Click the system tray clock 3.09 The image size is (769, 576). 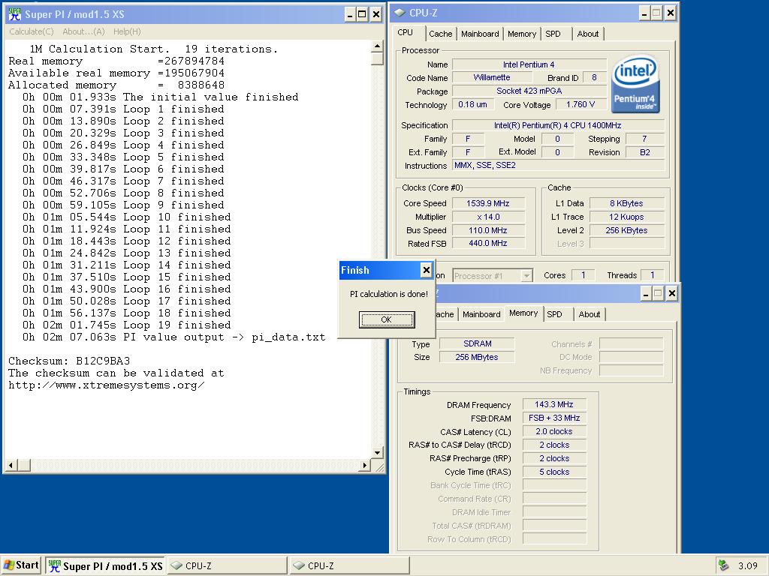[x=748, y=565]
